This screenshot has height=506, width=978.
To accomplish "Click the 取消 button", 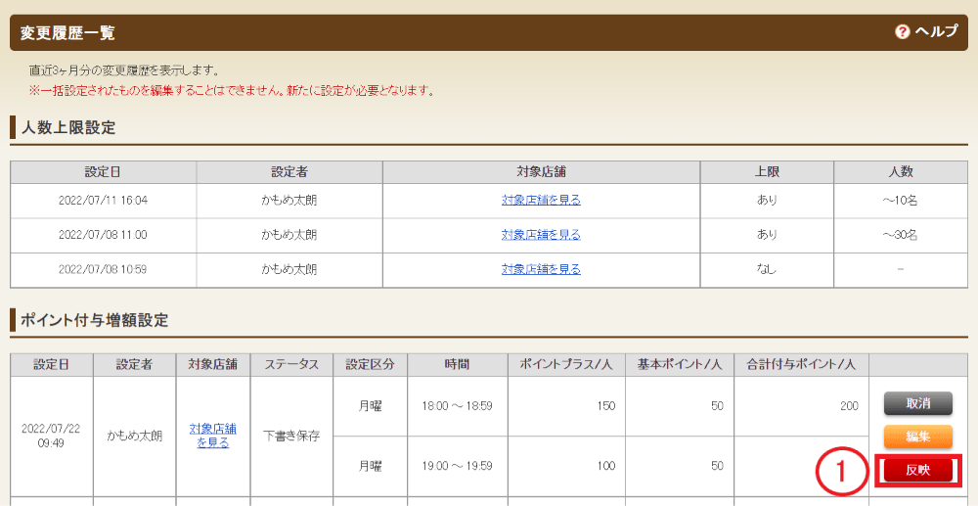I will pyautogui.click(x=918, y=403).
